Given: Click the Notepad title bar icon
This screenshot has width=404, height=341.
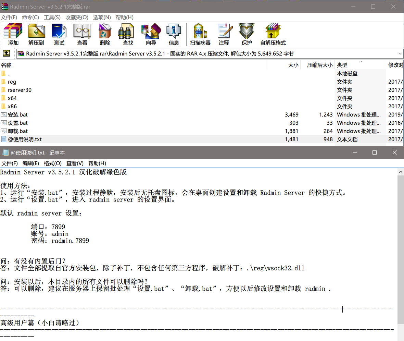Looking at the screenshot, I should [5, 153].
